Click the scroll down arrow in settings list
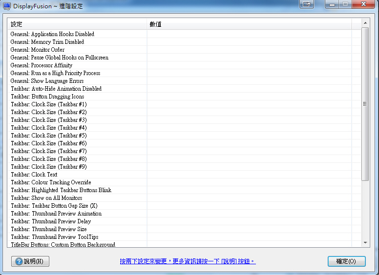This screenshot has height=275, width=379. pyautogui.click(x=365, y=242)
